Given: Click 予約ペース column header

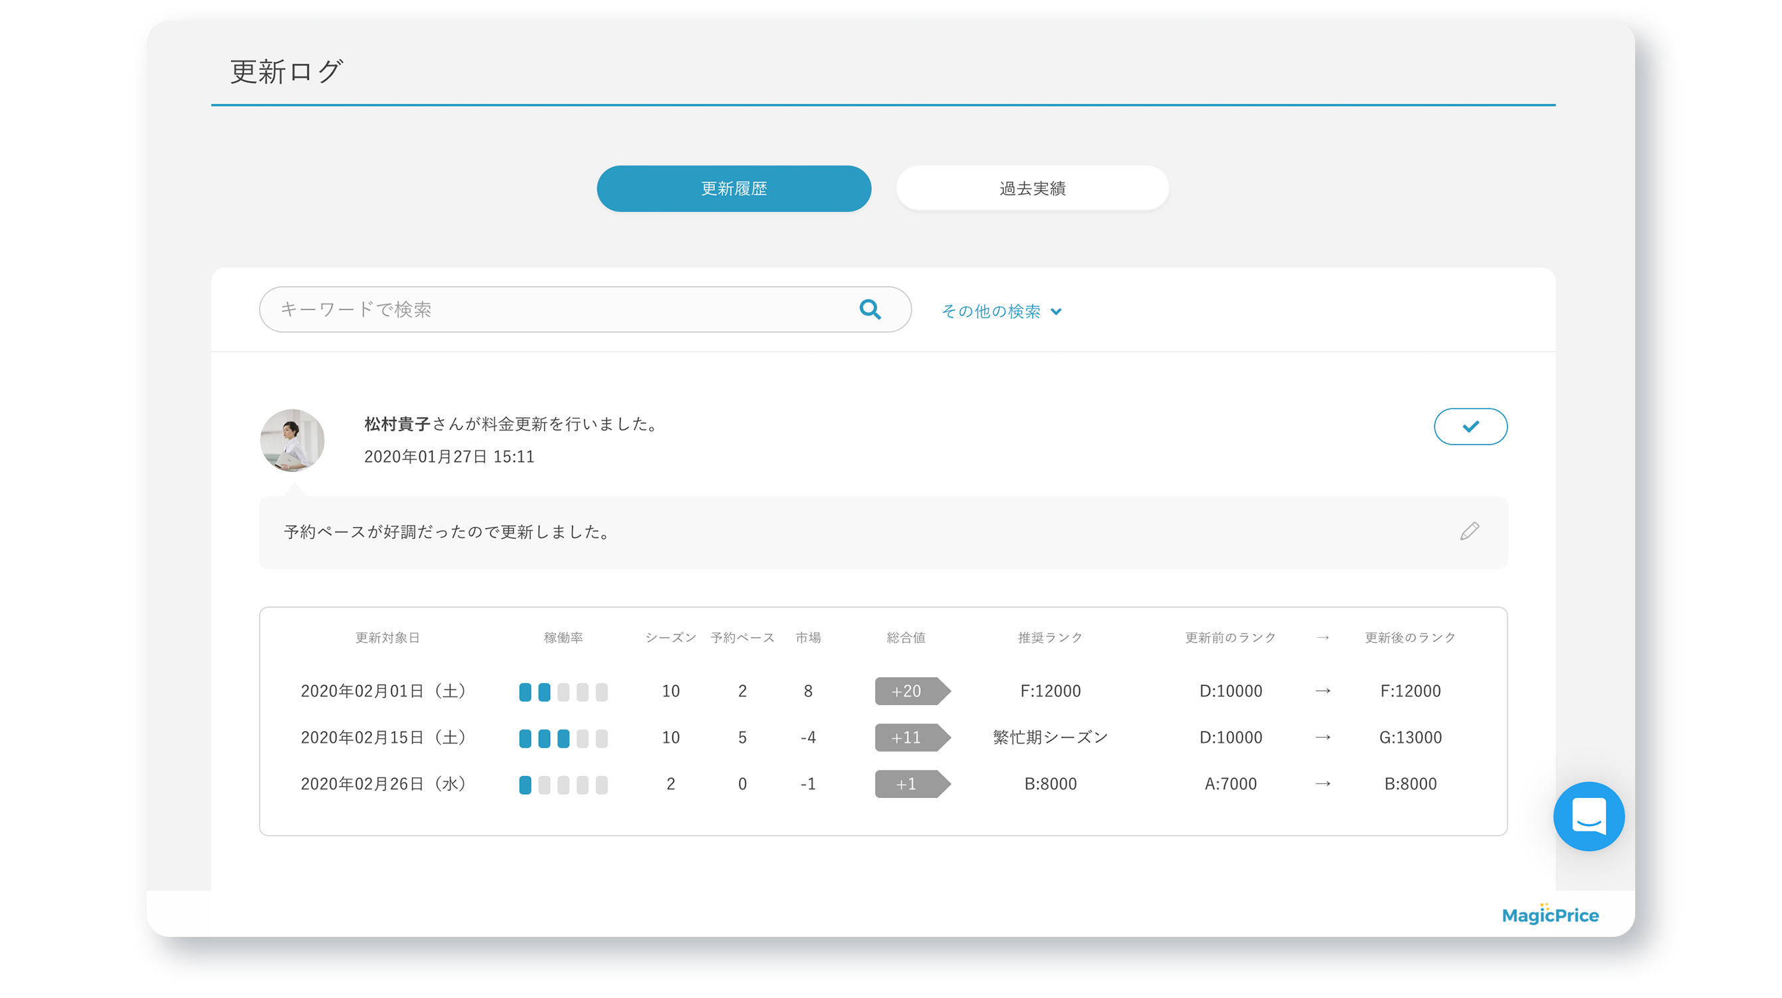Looking at the screenshot, I should pos(742,638).
